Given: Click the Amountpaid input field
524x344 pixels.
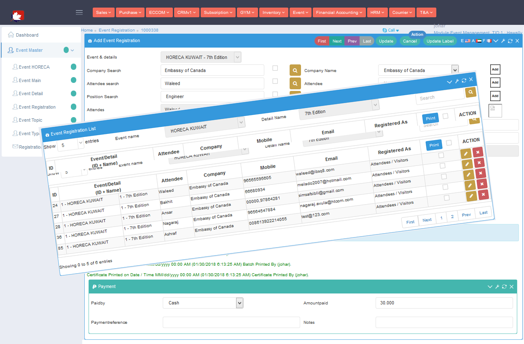Looking at the screenshot, I should click(x=444, y=303).
